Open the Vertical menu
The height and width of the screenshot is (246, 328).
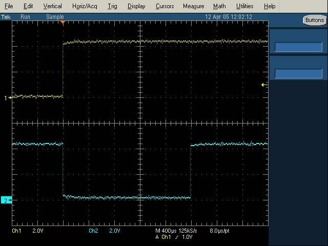[52, 6]
